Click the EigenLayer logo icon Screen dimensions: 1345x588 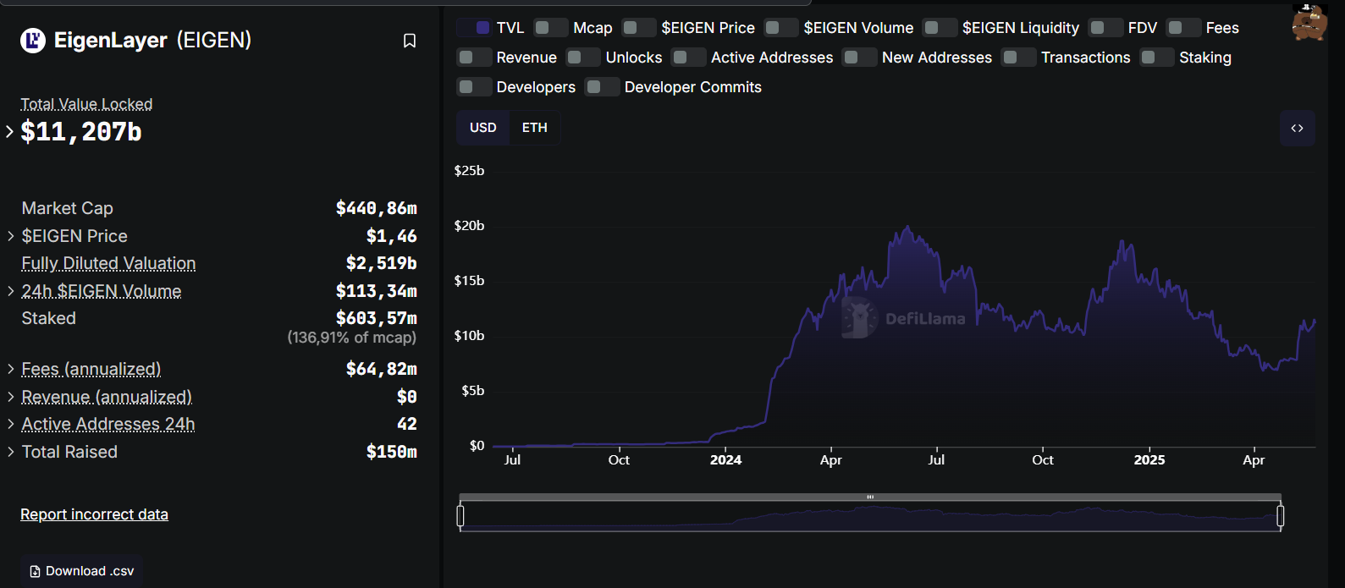[33, 40]
